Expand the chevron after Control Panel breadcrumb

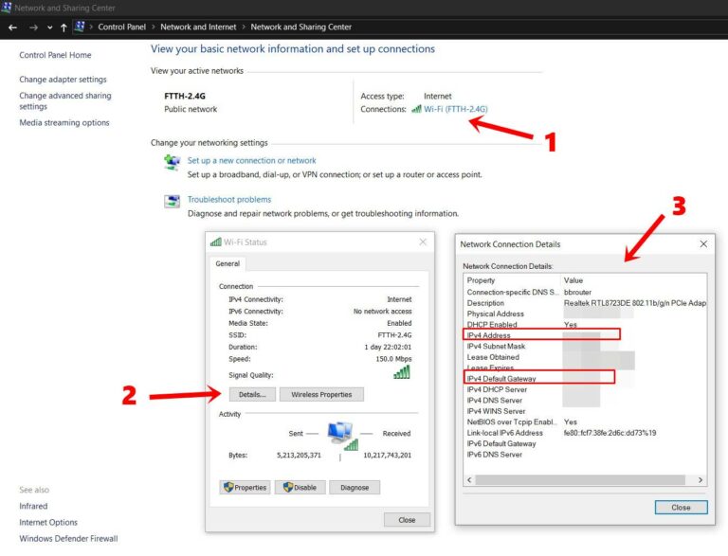153,27
